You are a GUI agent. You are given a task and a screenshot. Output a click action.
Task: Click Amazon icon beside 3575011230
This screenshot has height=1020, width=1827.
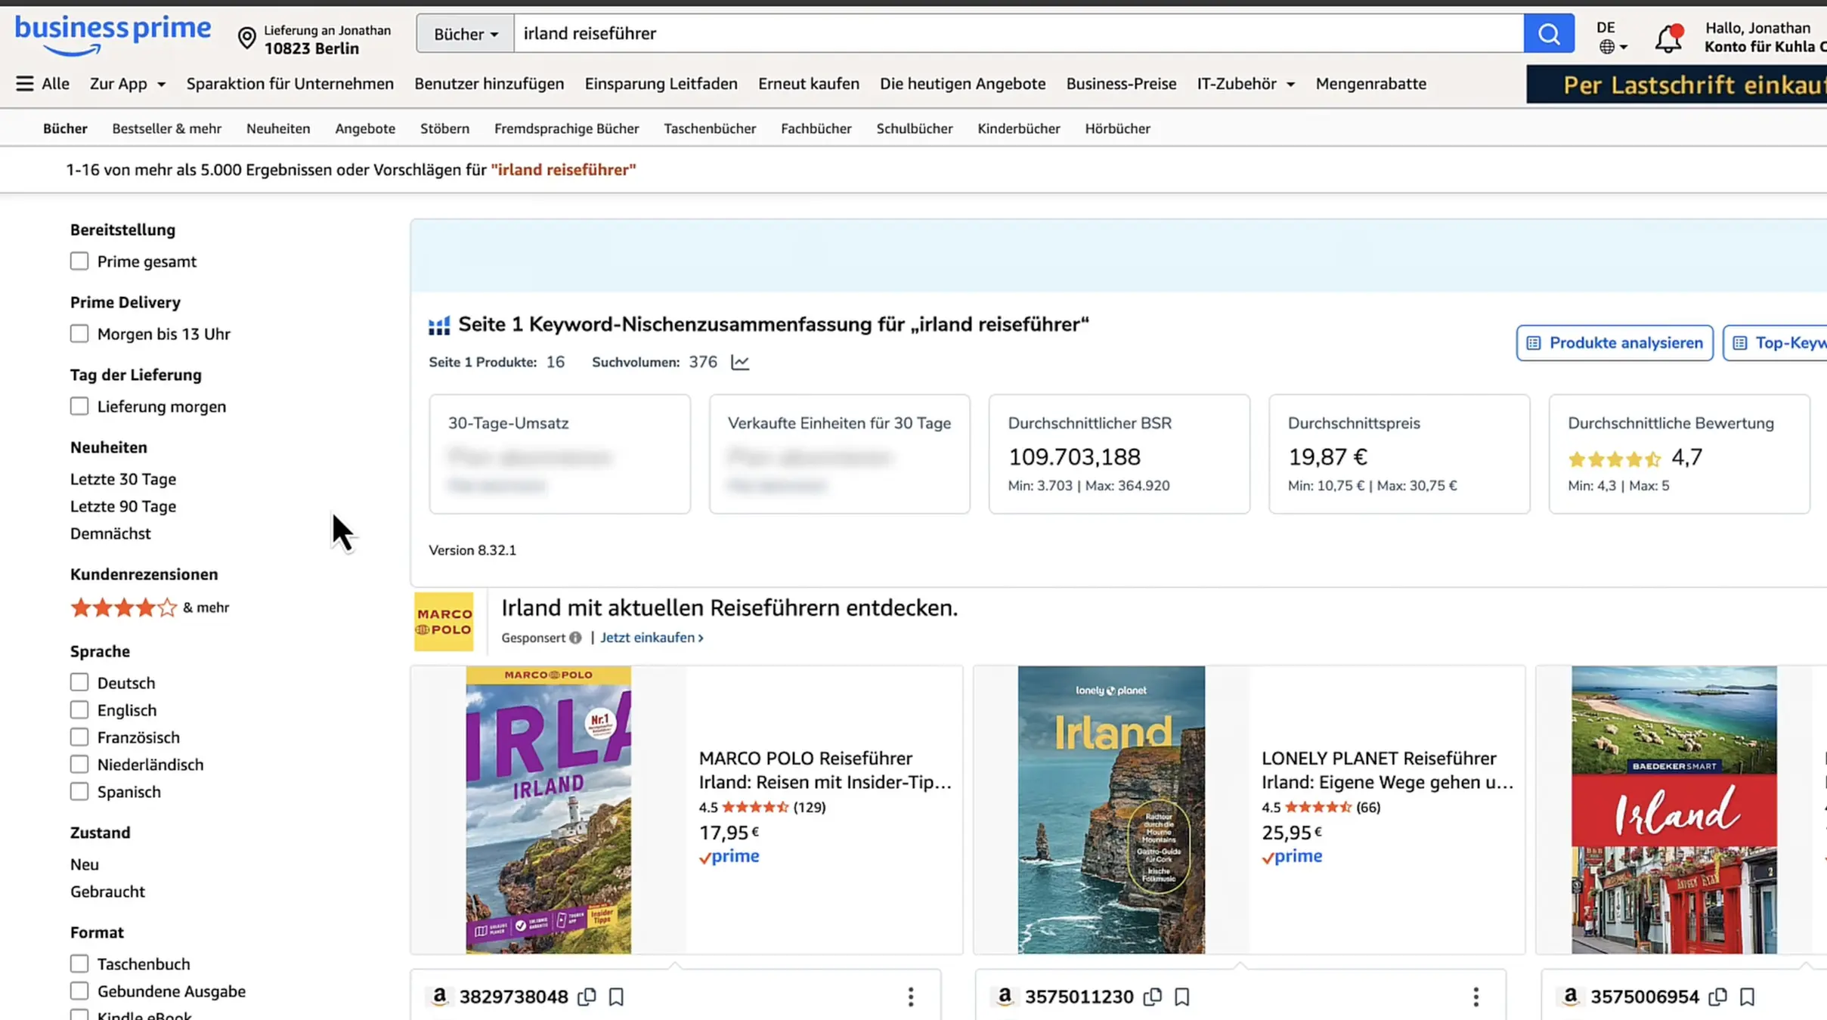click(x=1005, y=997)
